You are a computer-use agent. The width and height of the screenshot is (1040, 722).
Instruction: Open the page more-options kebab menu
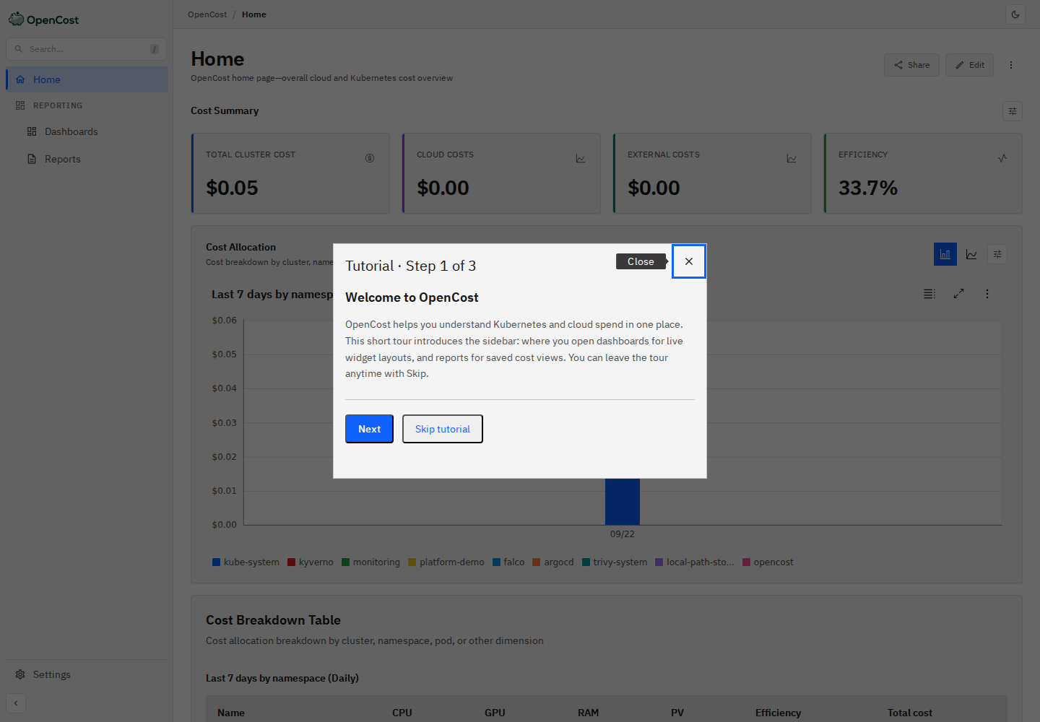pyautogui.click(x=1011, y=65)
